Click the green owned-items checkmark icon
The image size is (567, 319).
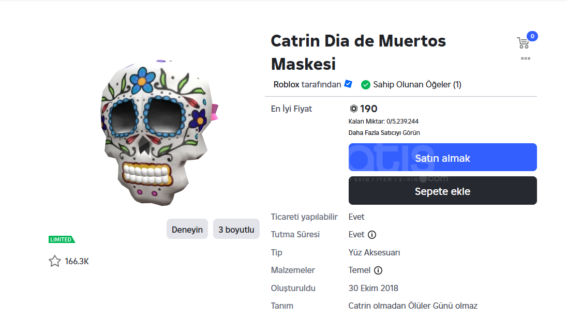pos(366,84)
